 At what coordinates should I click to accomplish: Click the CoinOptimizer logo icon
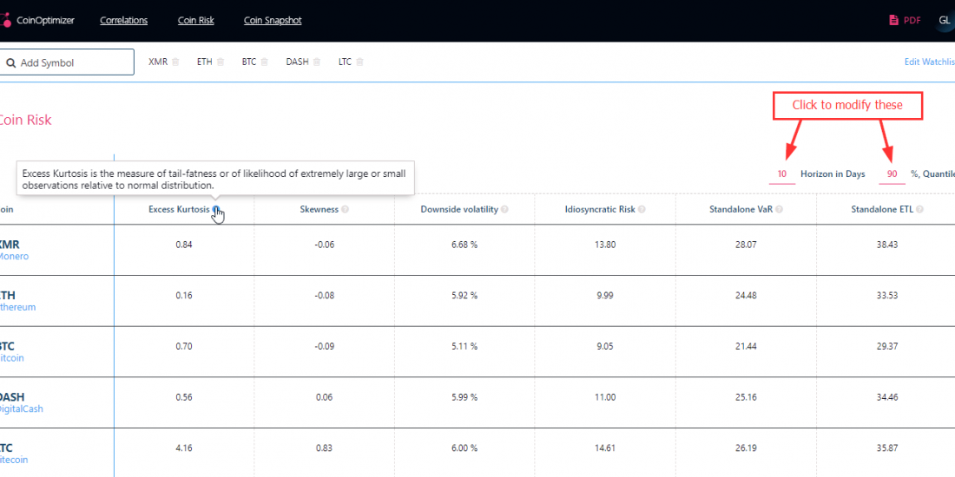(6, 20)
